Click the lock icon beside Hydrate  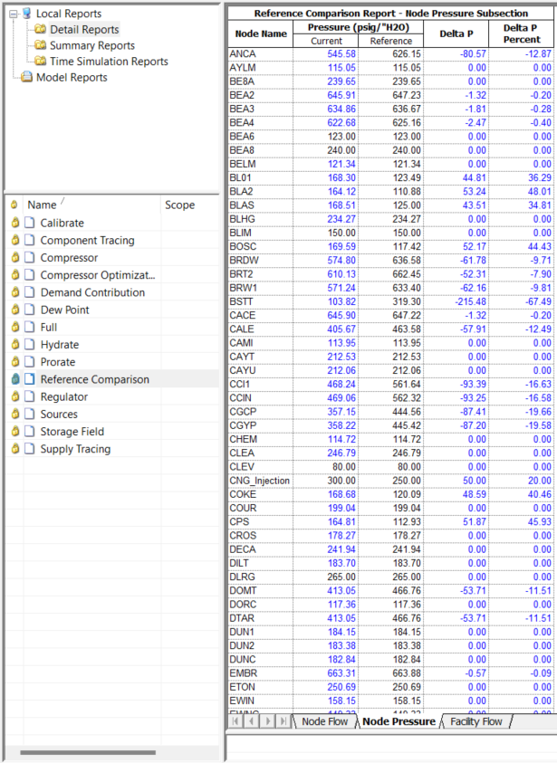pyautogui.click(x=15, y=345)
